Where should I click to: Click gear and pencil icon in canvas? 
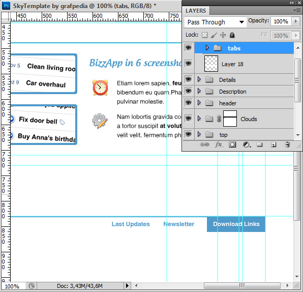(x=100, y=121)
